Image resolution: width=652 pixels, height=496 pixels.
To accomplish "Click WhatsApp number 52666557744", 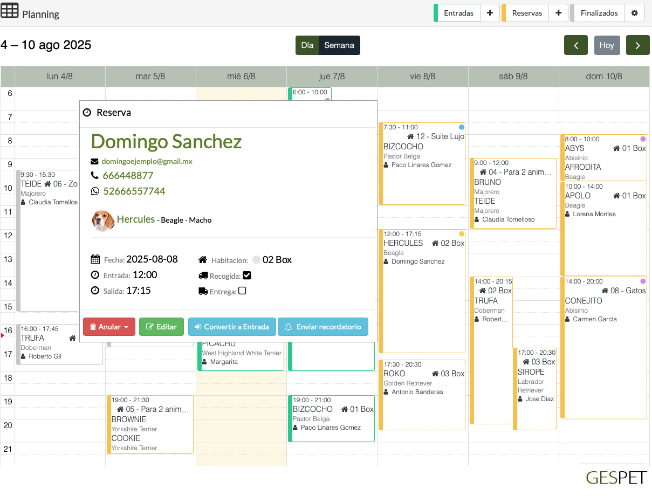I will (x=134, y=191).
